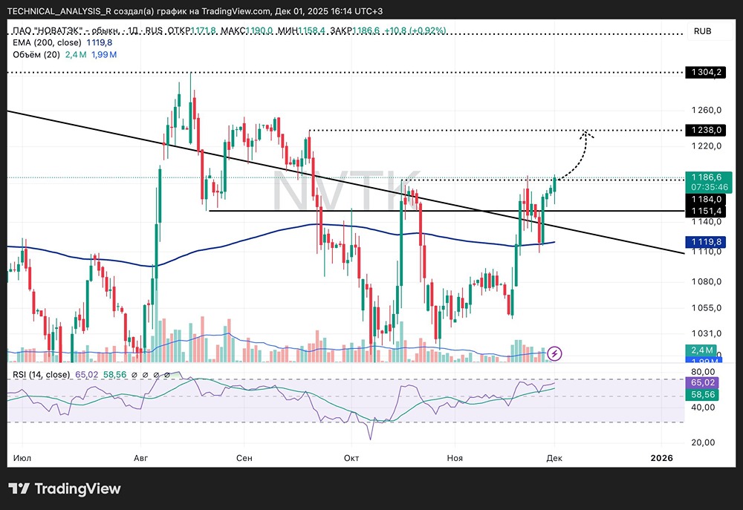Click the 1220,0 price scale value
Image resolution: width=743 pixels, height=510 pixels.
[x=706, y=146]
